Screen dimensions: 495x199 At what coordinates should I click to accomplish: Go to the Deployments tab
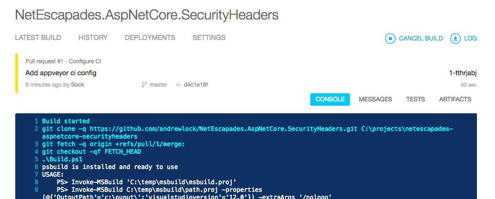[x=150, y=38]
